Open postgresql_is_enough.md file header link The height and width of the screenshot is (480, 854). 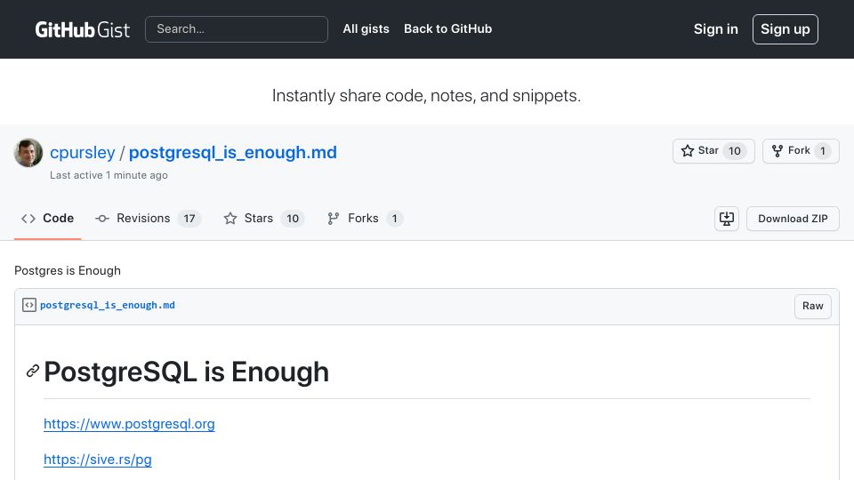(108, 305)
